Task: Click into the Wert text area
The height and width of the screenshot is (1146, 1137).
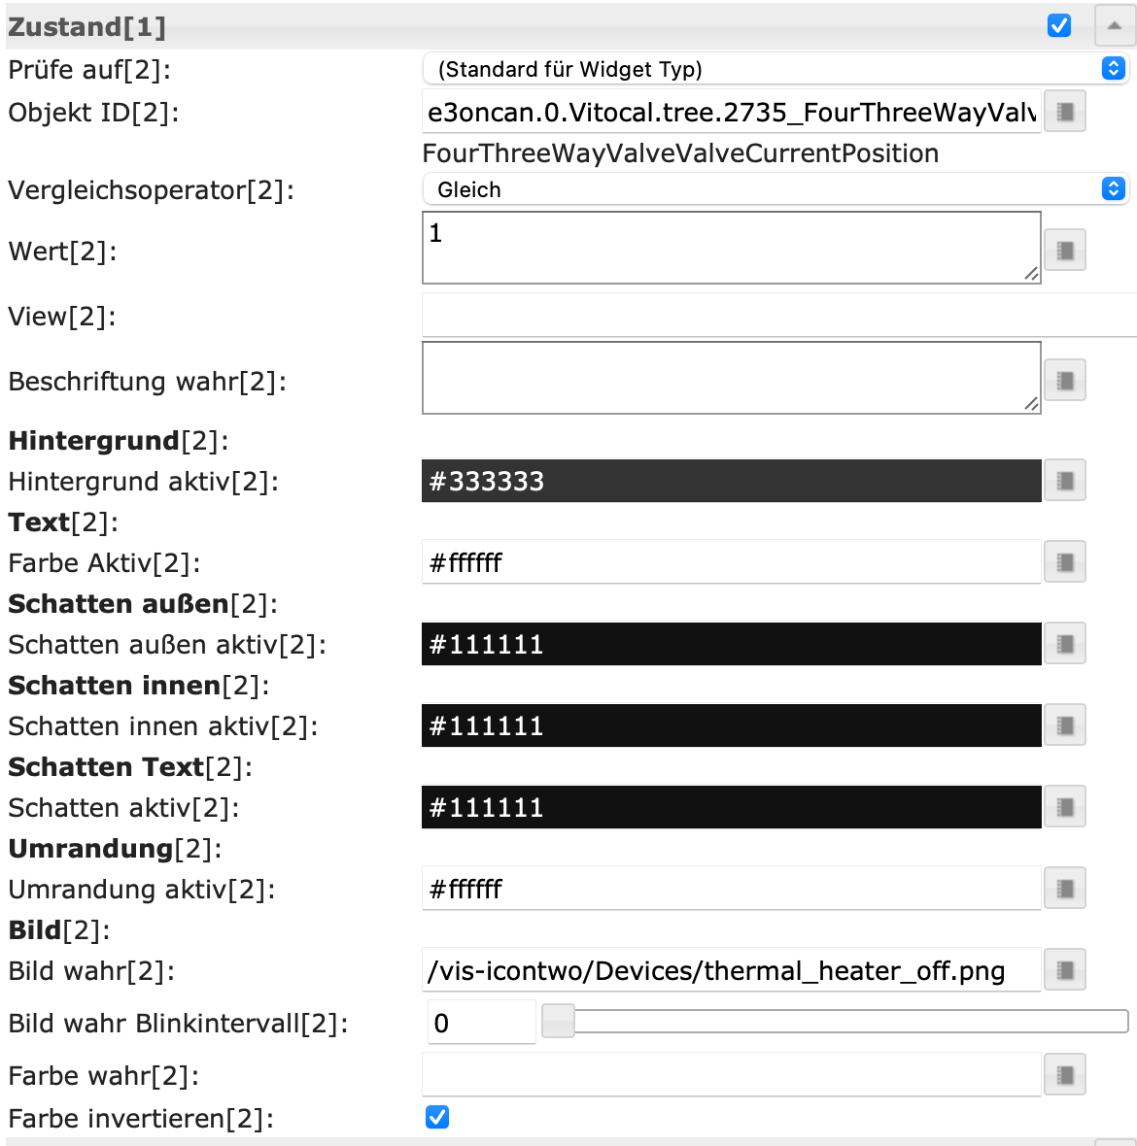Action: pyautogui.click(x=731, y=249)
